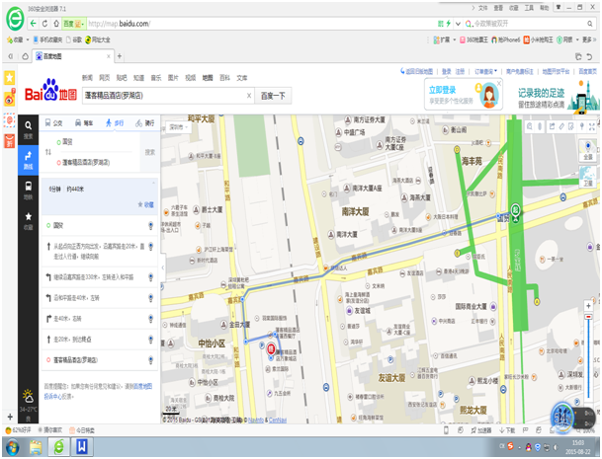Adjust the map zoom level slider
602x459 pixels.
click(588, 317)
